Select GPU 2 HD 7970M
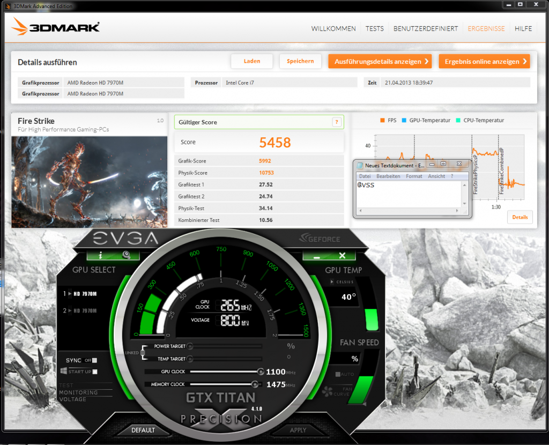Screen dimensions: 549x445 80,310
